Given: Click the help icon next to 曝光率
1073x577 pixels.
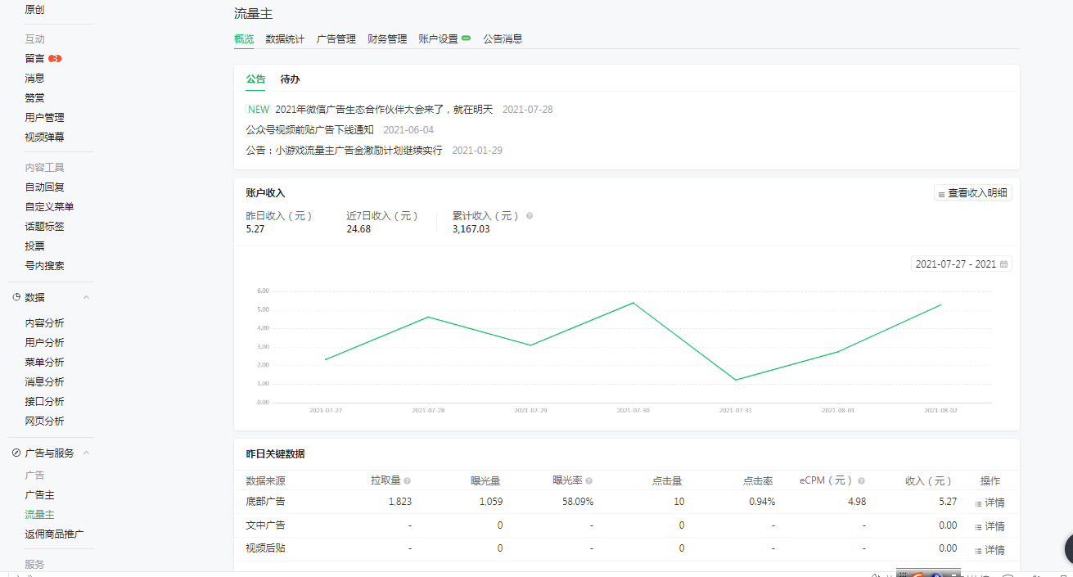Looking at the screenshot, I should pyautogui.click(x=588, y=481).
